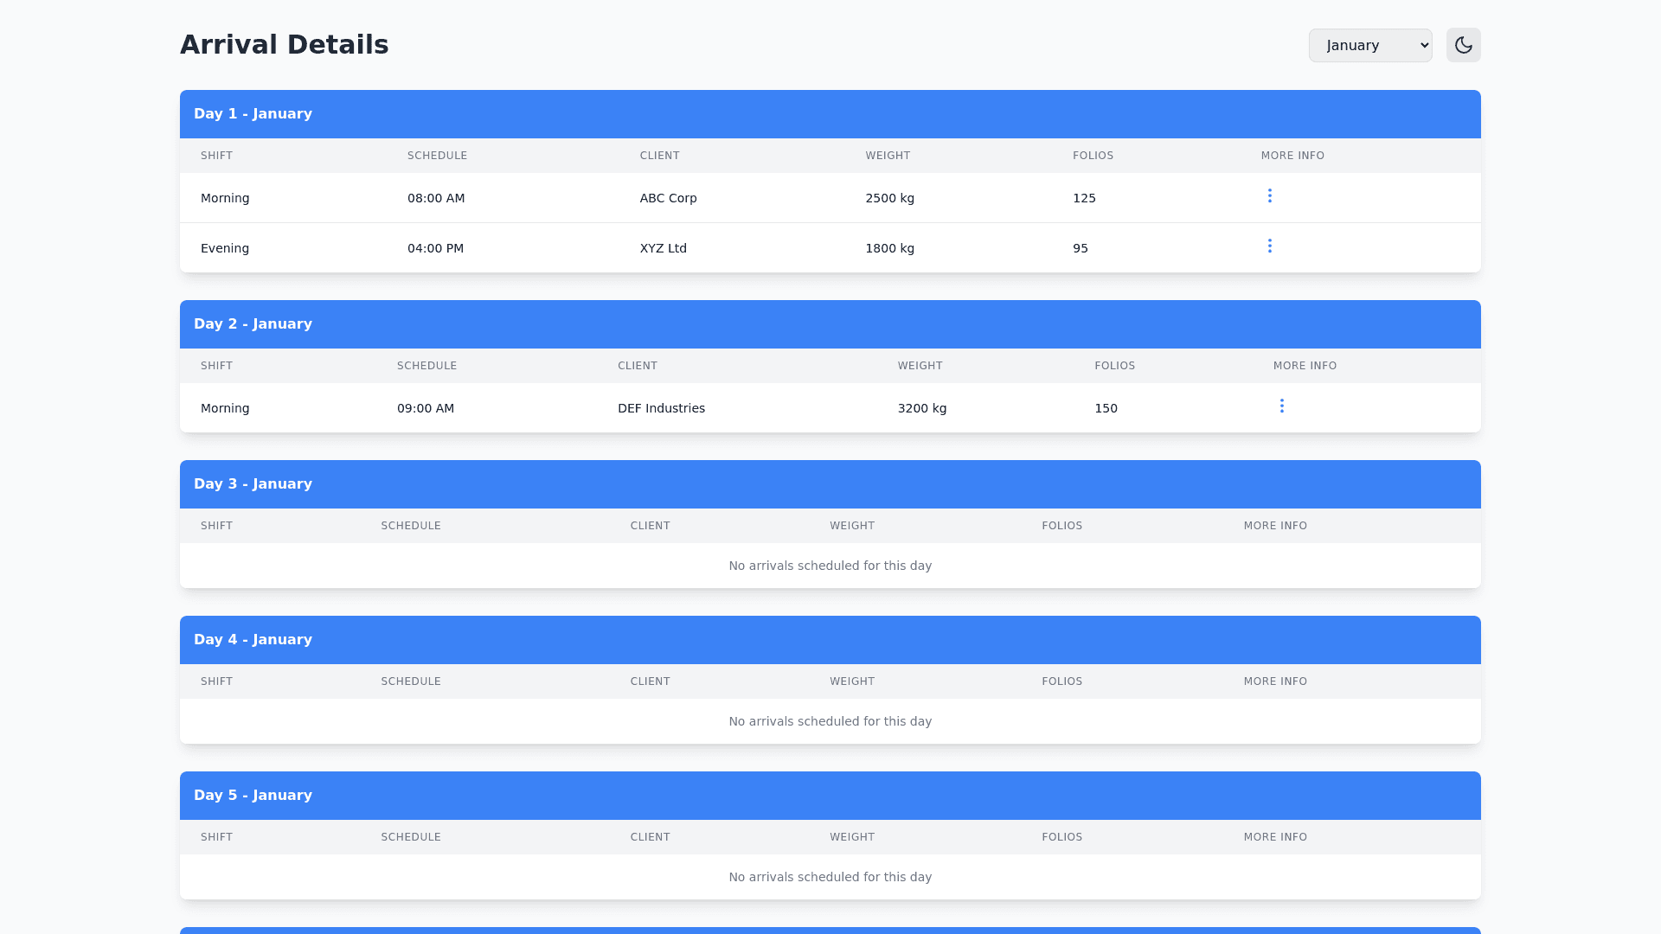
Task: Click the 3200 kg weight value
Action: pyautogui.click(x=922, y=407)
